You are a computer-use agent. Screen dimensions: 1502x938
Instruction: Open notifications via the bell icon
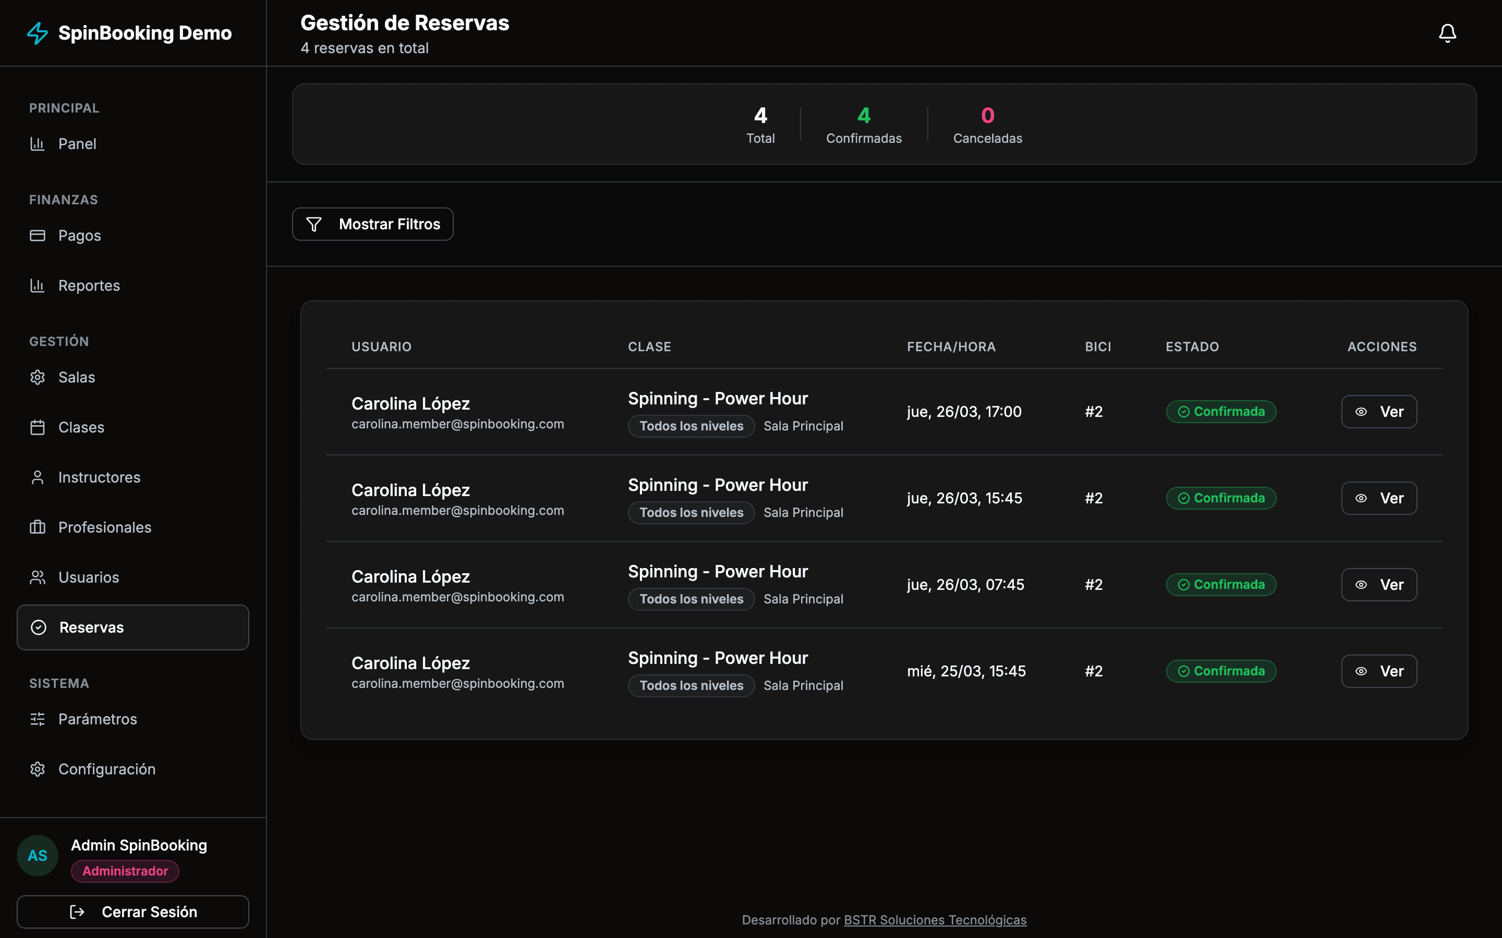click(x=1447, y=32)
